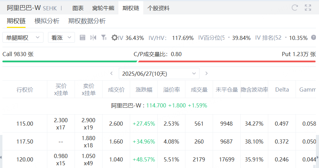
Task: Click ask price 2.900 x19
Action: (88, 124)
